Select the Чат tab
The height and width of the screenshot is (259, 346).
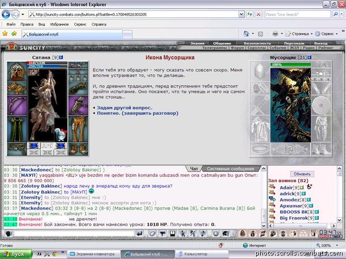194,169
